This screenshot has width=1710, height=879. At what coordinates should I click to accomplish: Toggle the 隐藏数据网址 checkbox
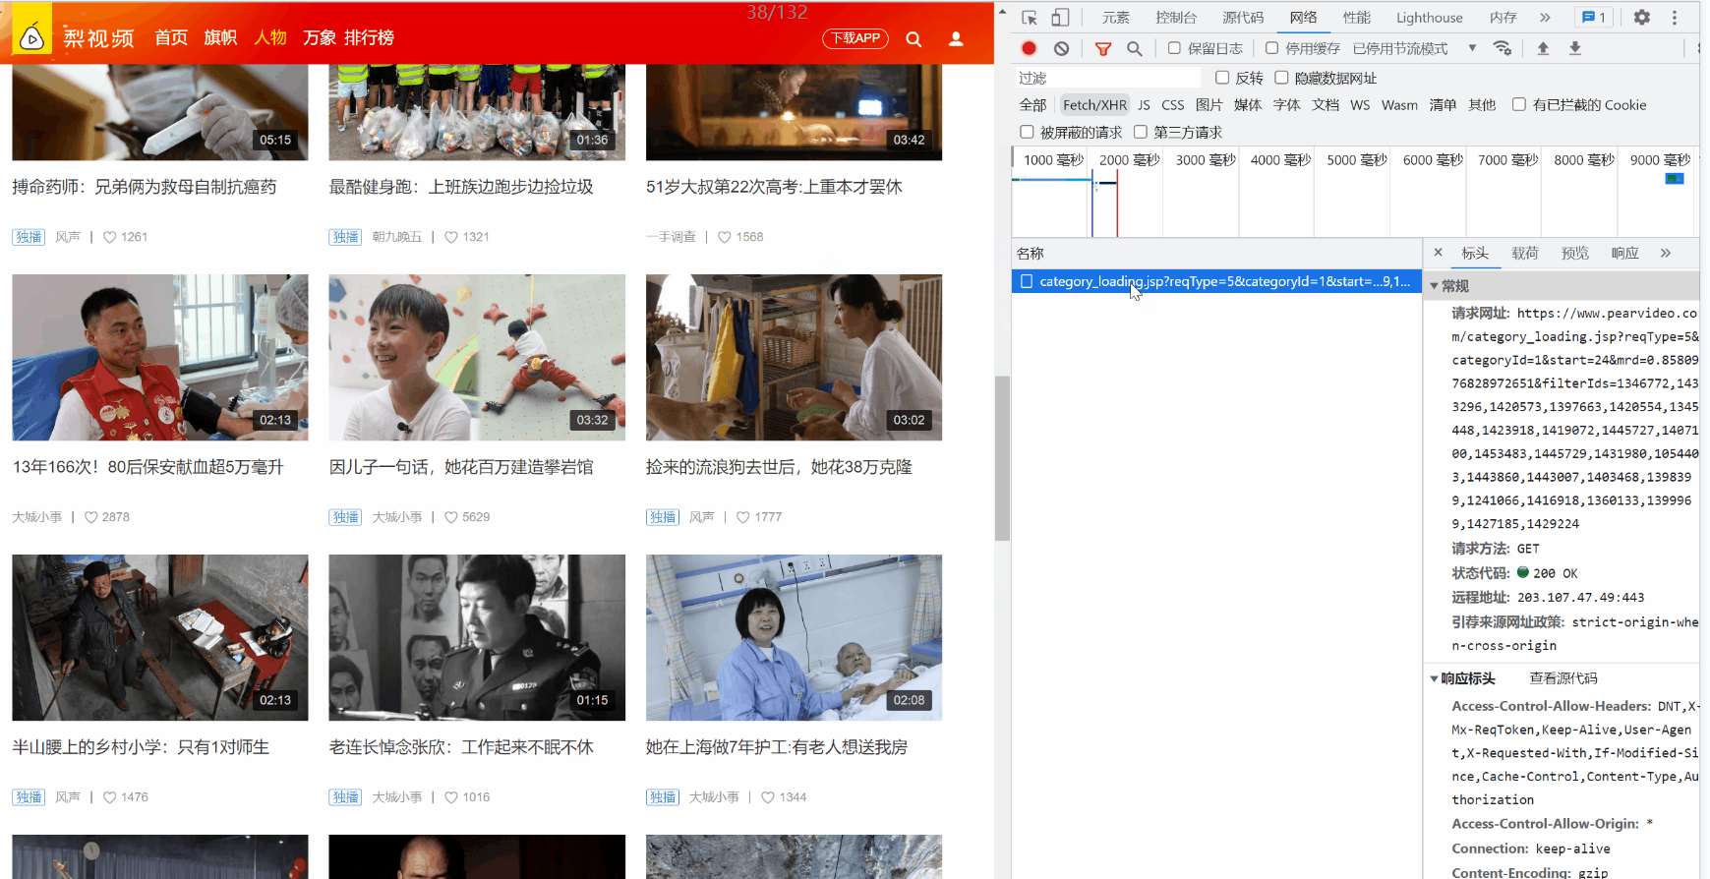tap(1281, 78)
